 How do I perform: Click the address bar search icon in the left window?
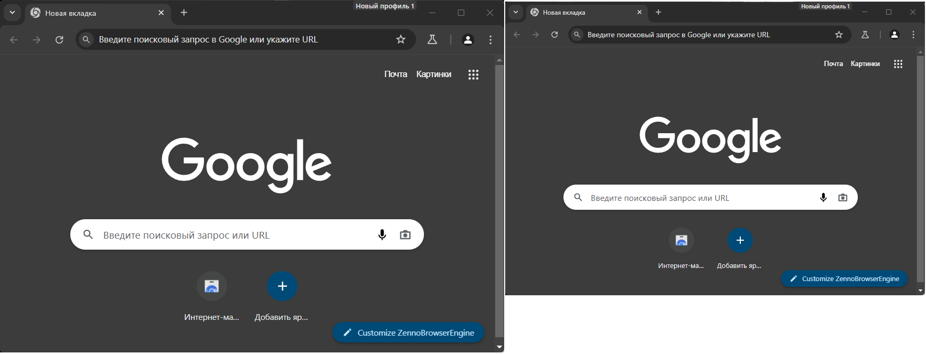click(87, 39)
